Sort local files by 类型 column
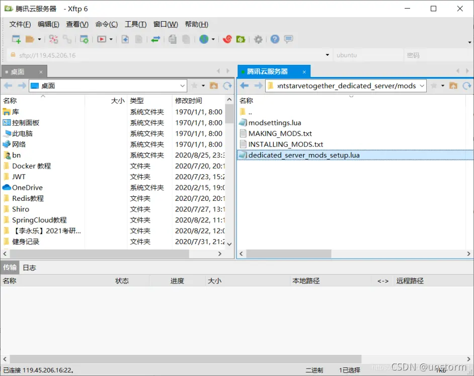474x376 pixels. 150,101
